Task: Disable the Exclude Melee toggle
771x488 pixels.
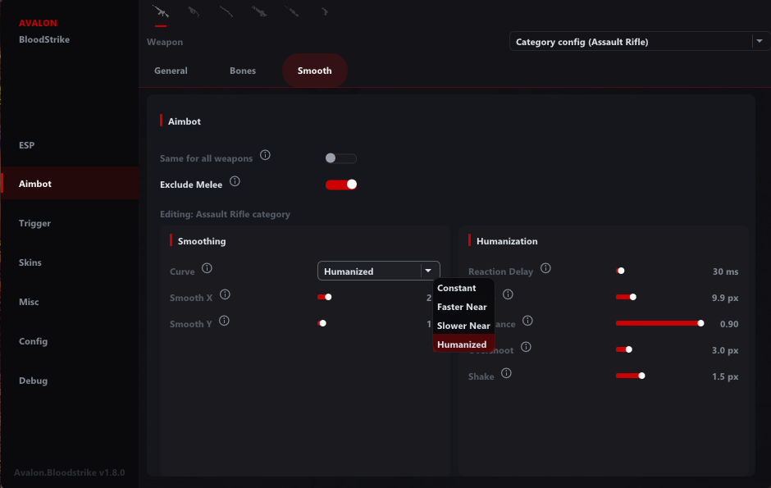Action: point(340,185)
